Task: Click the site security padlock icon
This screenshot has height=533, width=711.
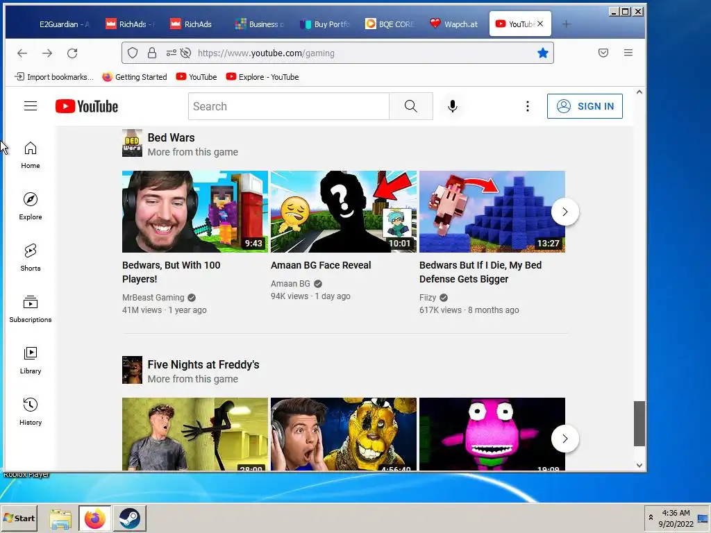Action: click(x=152, y=53)
